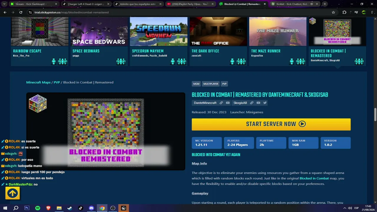Switch to the Admito que los españoles tab
Screen dimensions: 377x212
(x=138, y=4)
